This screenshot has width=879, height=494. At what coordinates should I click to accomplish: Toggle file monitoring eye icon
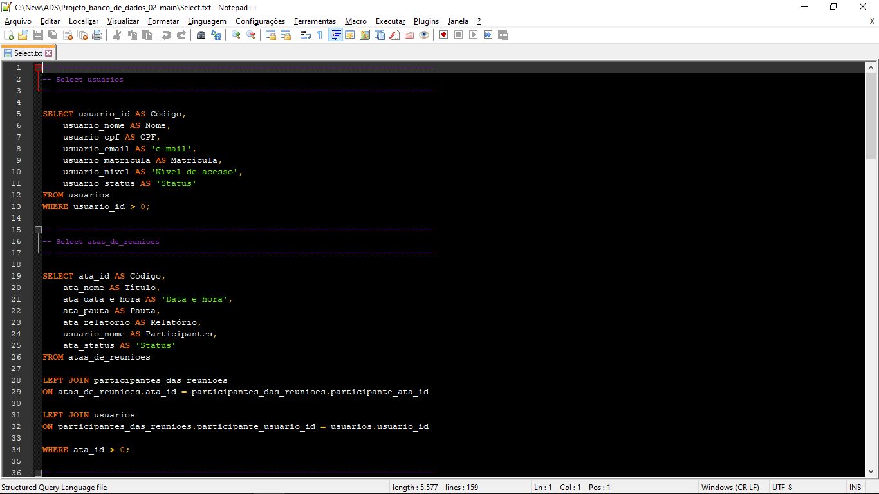point(424,35)
